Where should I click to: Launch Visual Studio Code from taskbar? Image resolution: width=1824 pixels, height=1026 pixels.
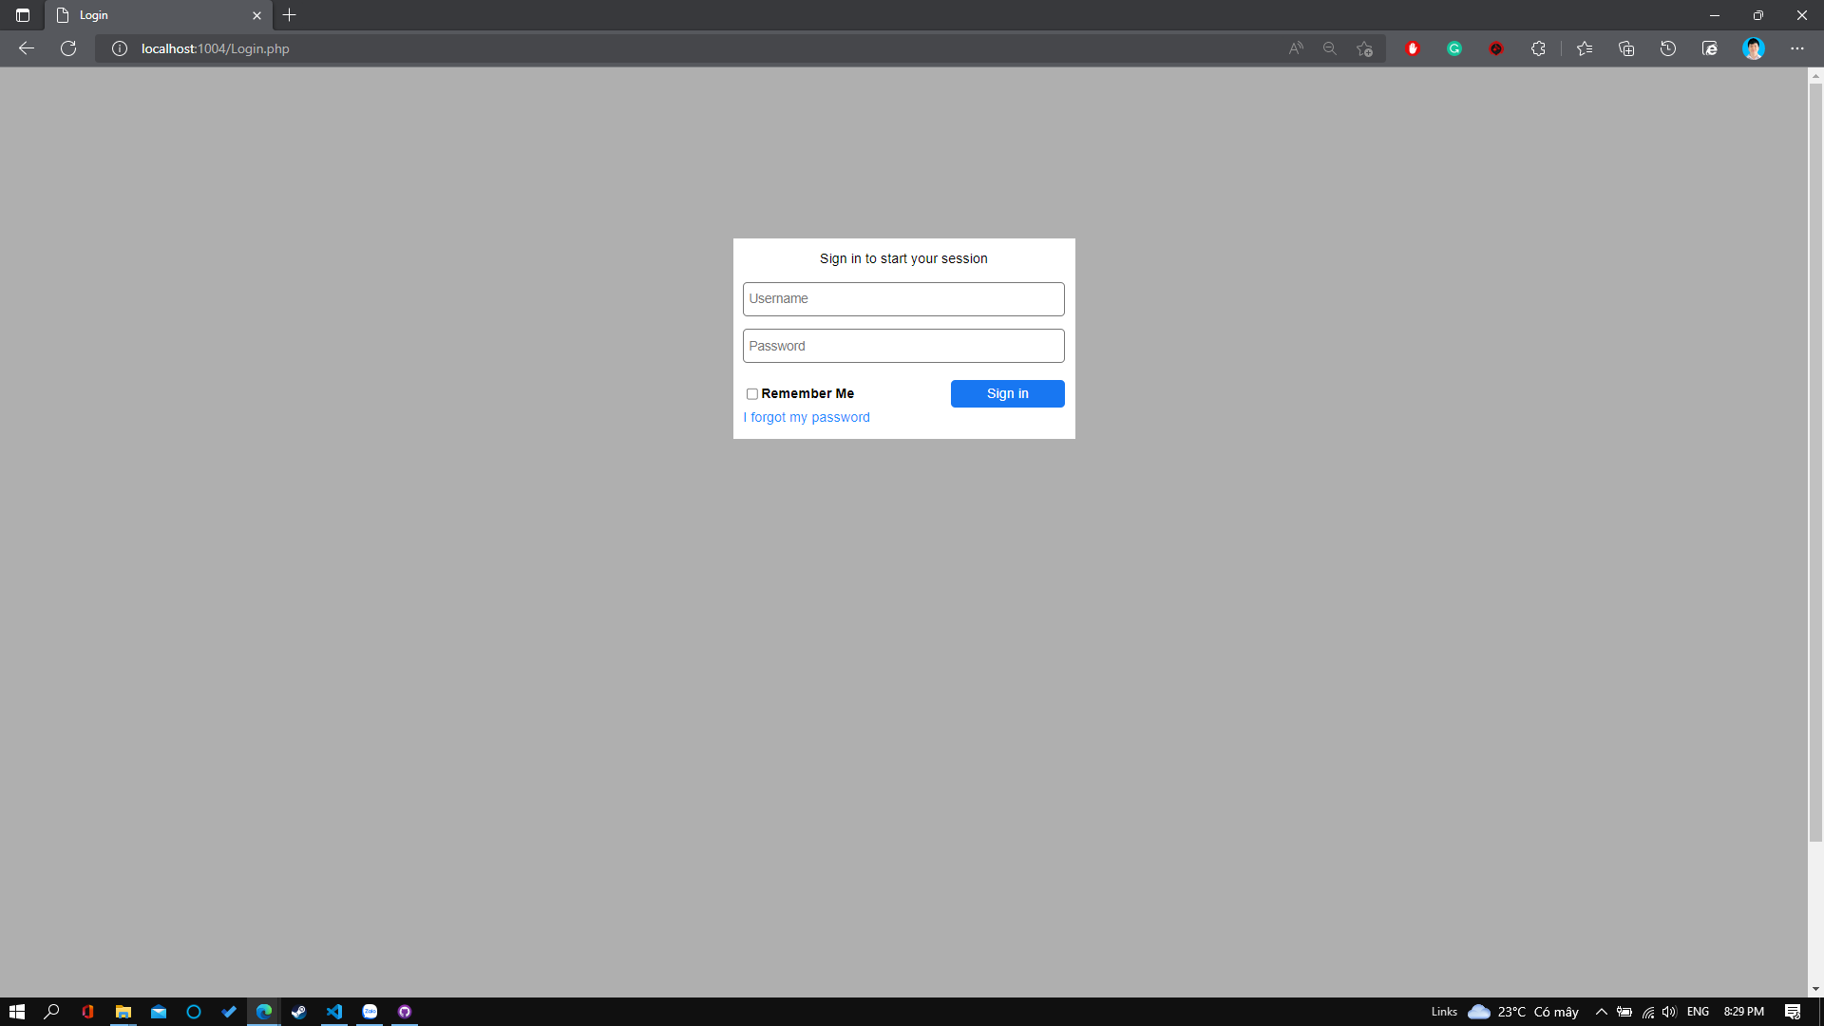click(x=333, y=1011)
